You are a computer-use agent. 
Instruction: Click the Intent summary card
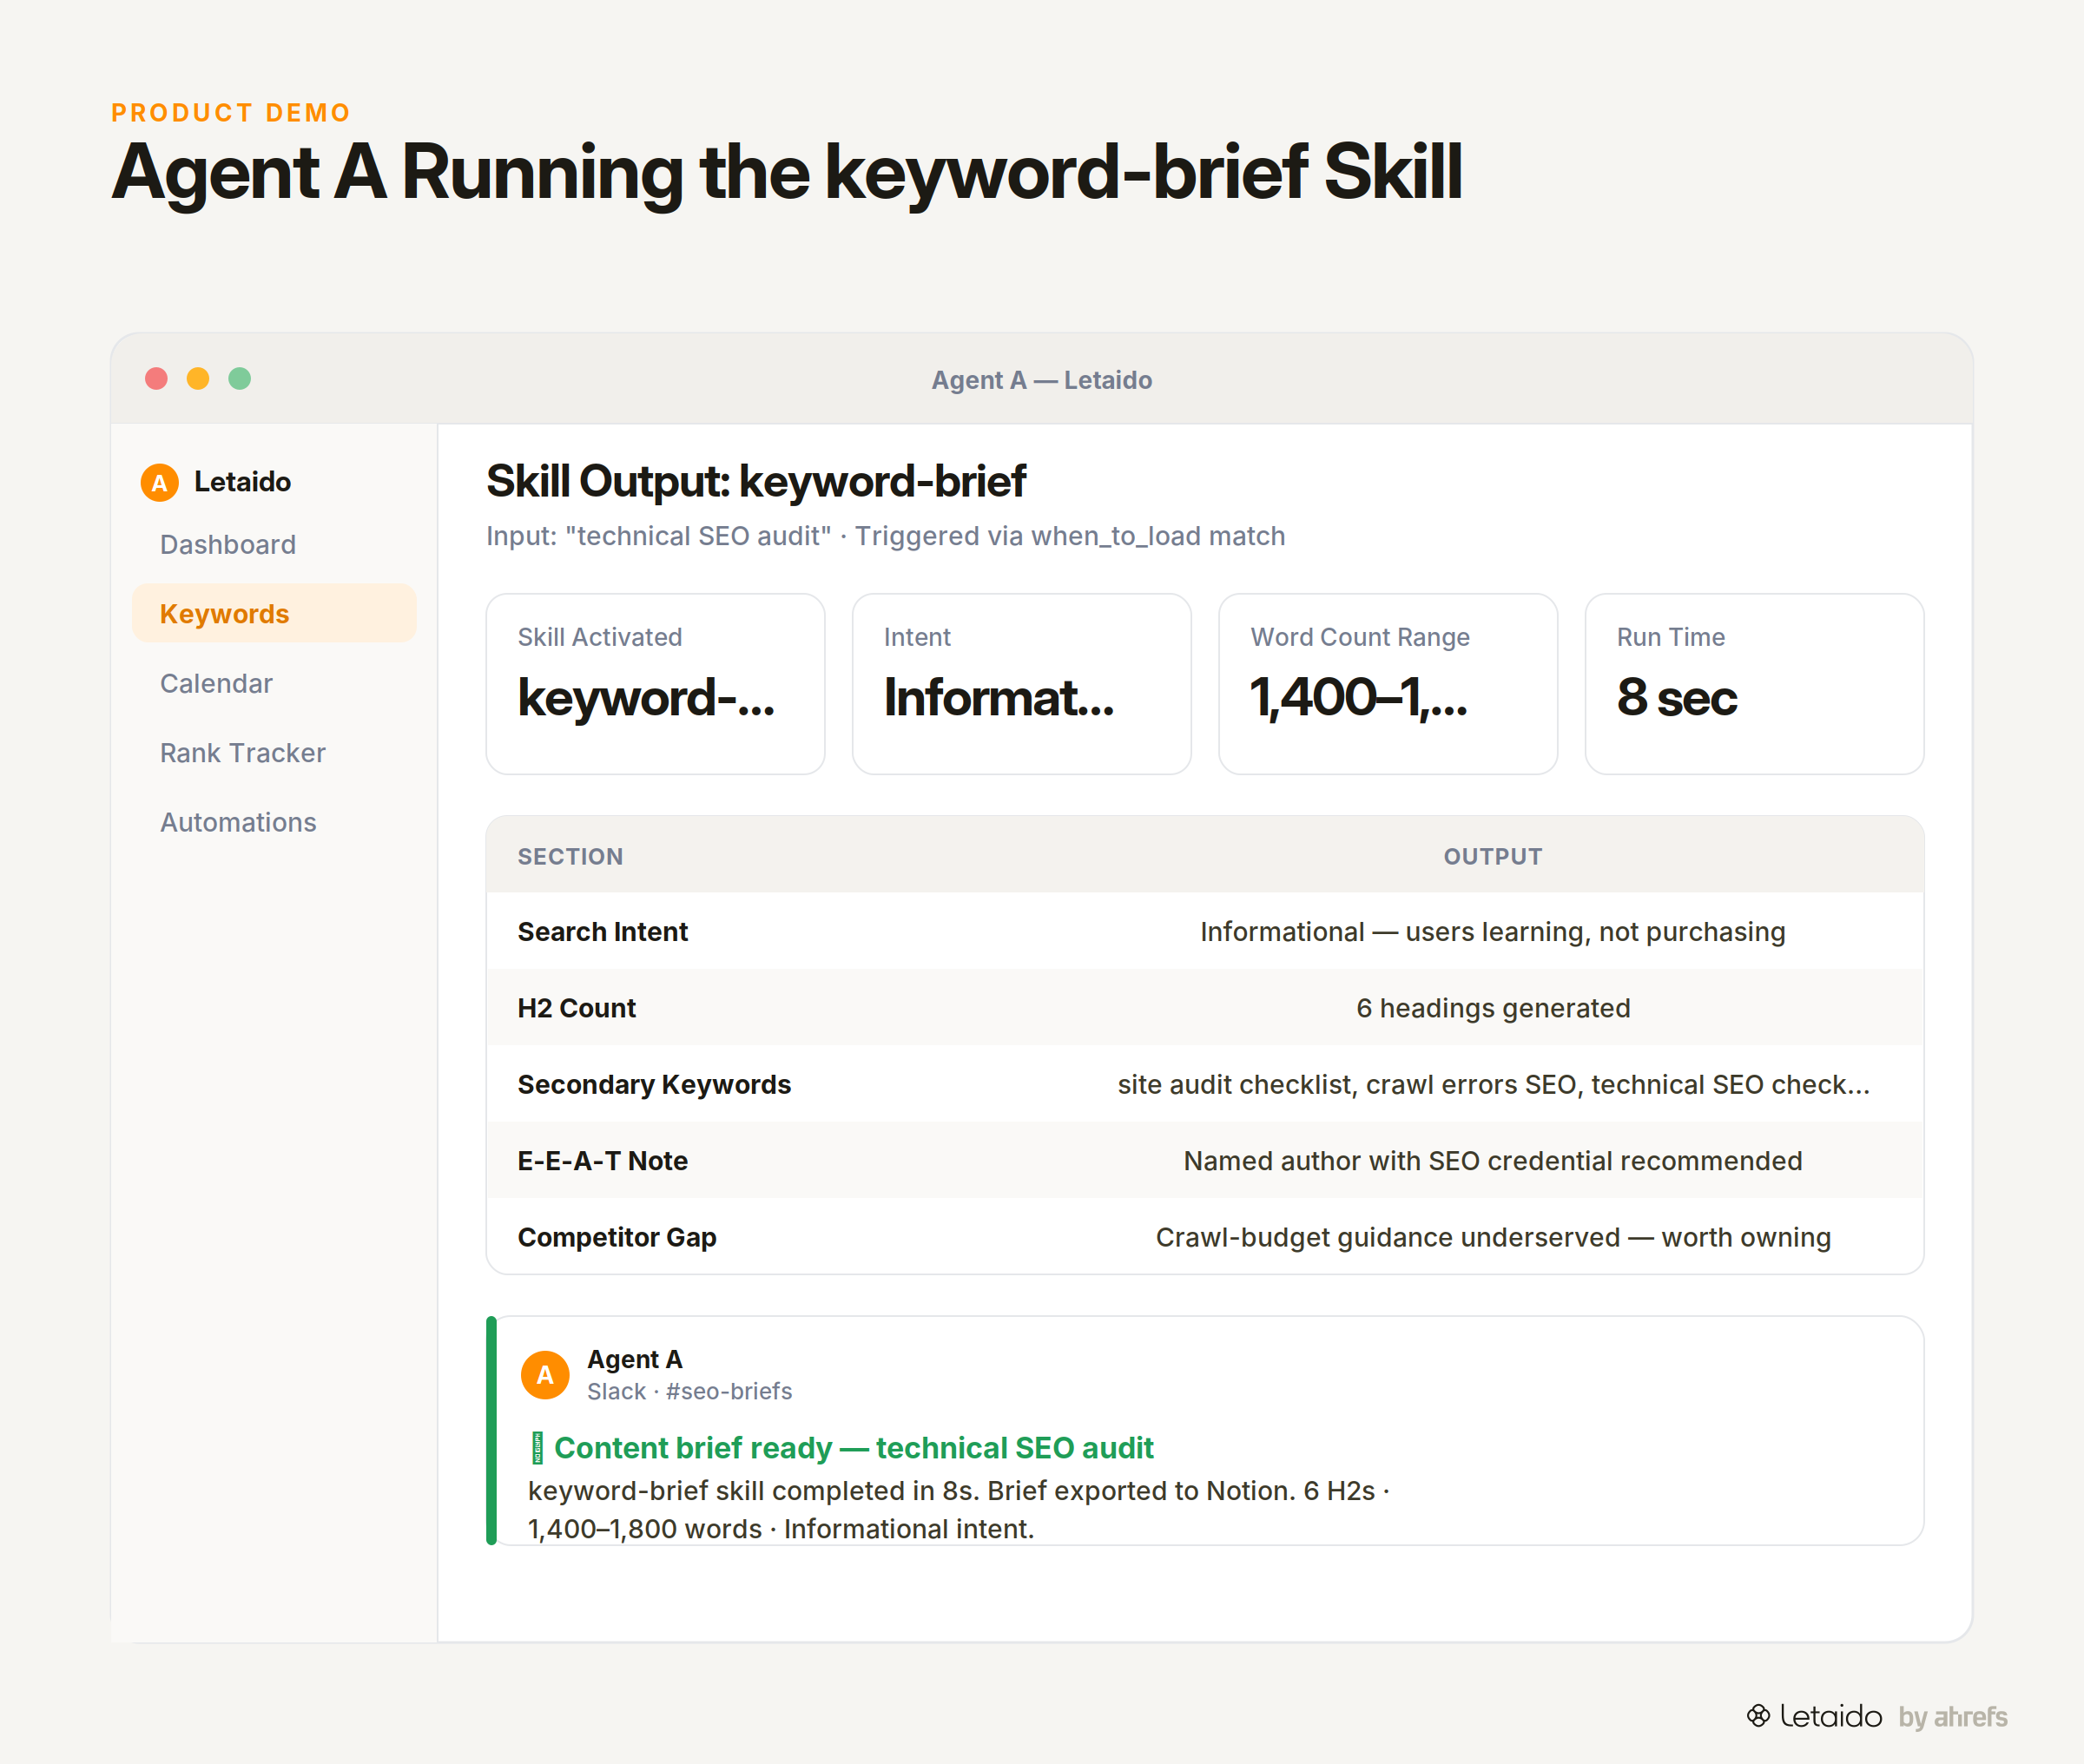(x=1021, y=684)
